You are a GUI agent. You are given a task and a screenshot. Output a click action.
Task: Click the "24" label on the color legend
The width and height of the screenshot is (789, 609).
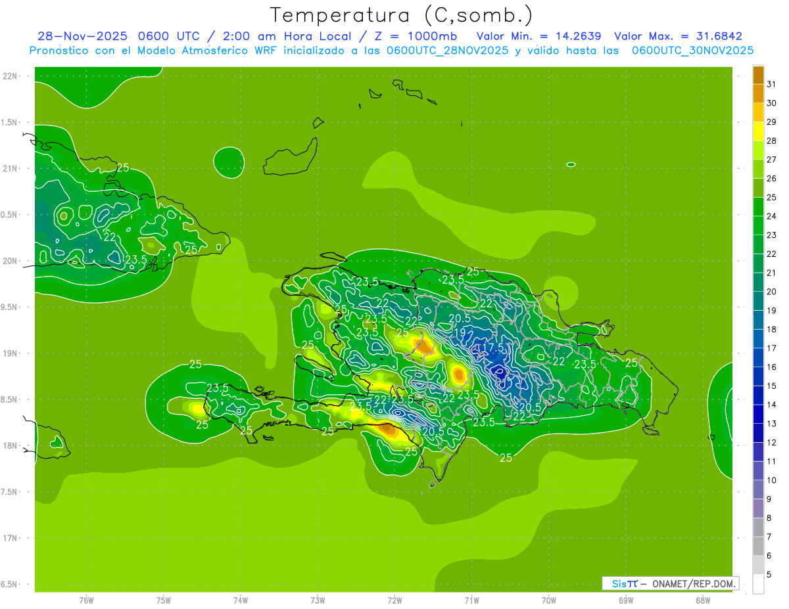[771, 216]
